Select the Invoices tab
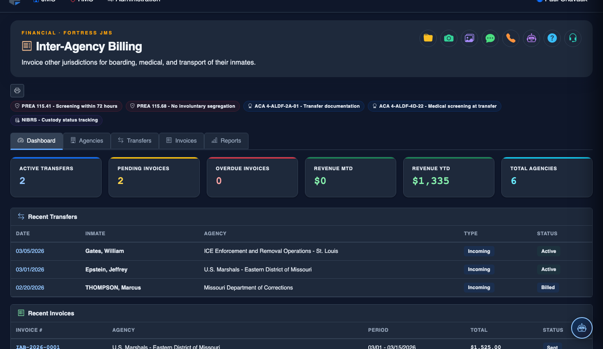 181,141
